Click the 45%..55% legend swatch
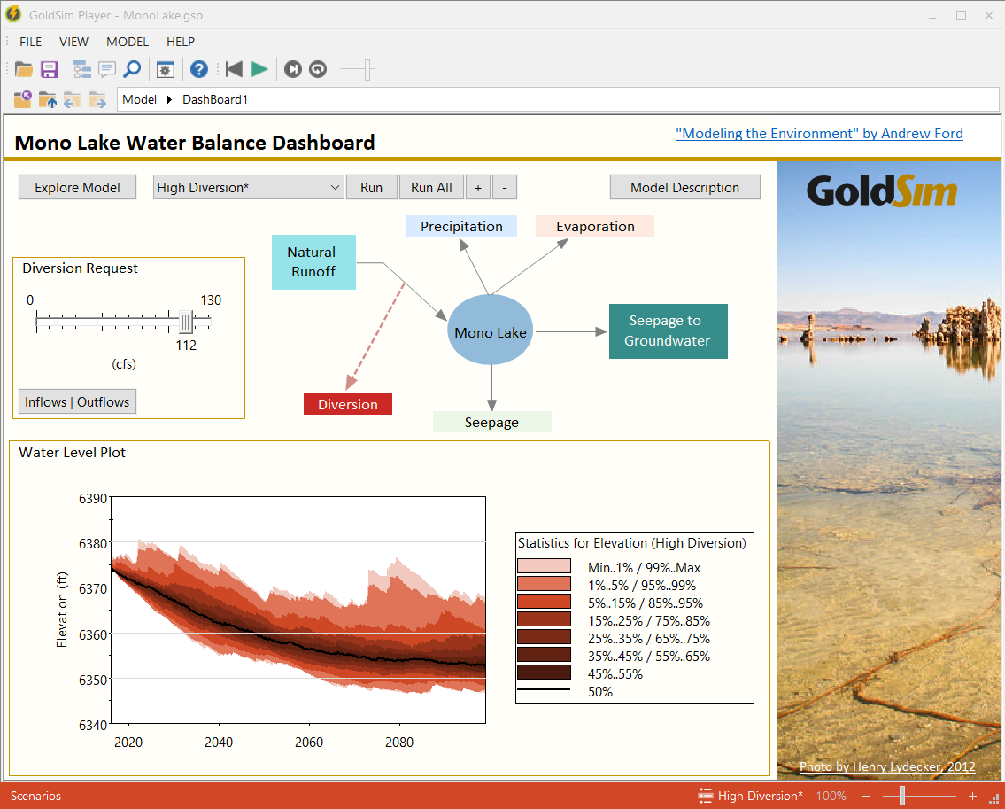 pos(545,673)
